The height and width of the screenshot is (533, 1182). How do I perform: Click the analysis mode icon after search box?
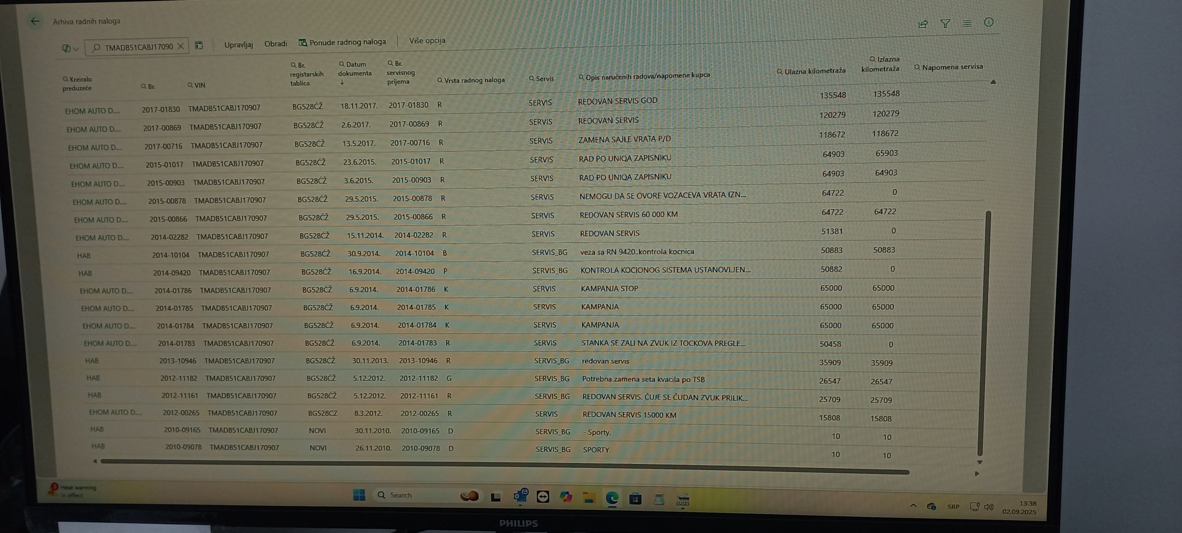[x=199, y=45]
